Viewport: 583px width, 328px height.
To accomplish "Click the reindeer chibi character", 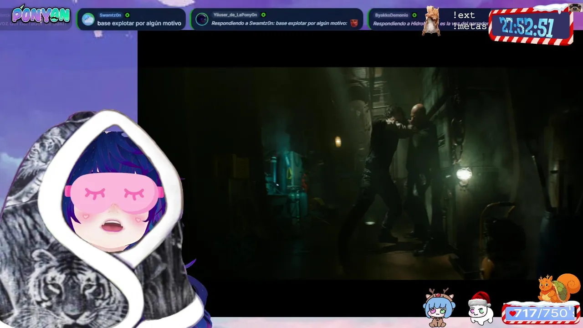I will coord(439,307).
